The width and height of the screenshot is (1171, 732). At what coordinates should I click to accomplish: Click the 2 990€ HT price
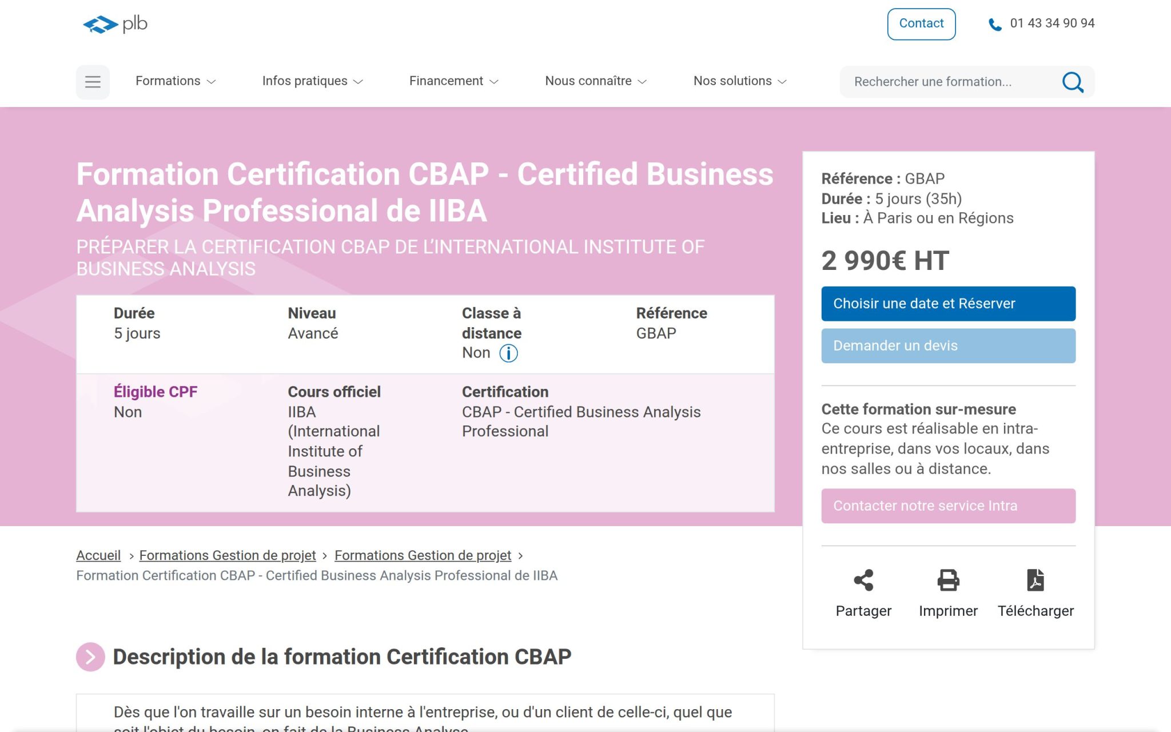tap(885, 261)
